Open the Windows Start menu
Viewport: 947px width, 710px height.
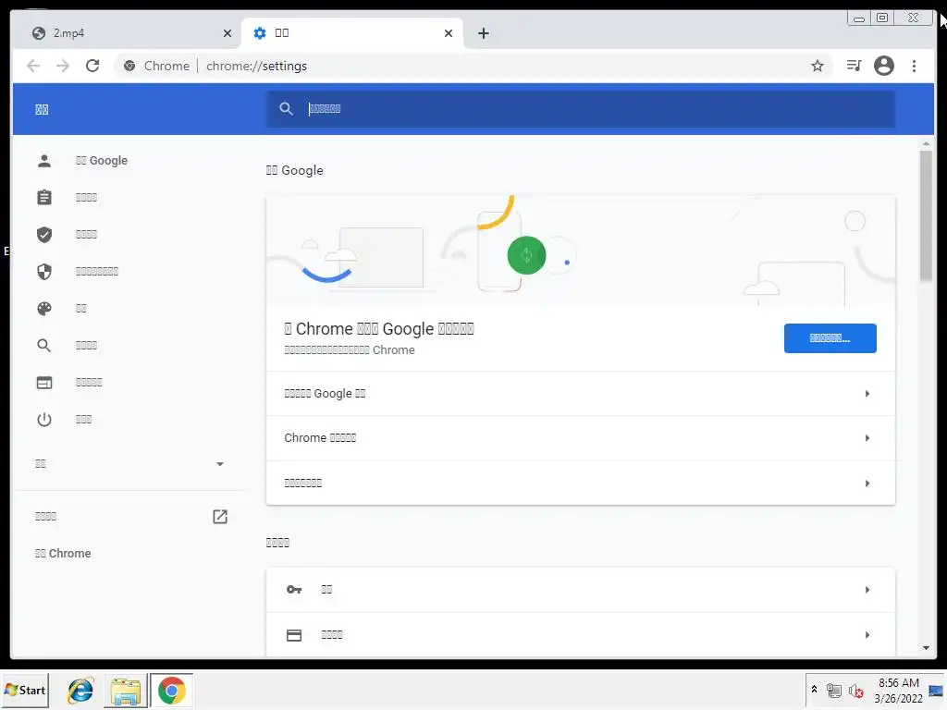click(25, 690)
